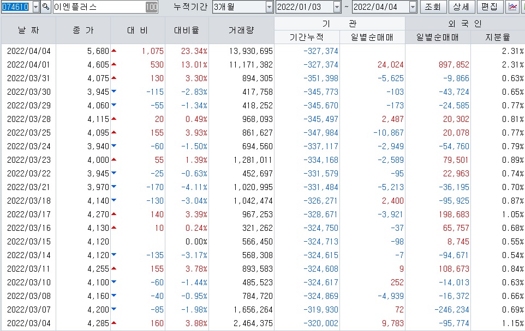Click the 조회 button
This screenshot has width=525, height=331.
point(433,7)
